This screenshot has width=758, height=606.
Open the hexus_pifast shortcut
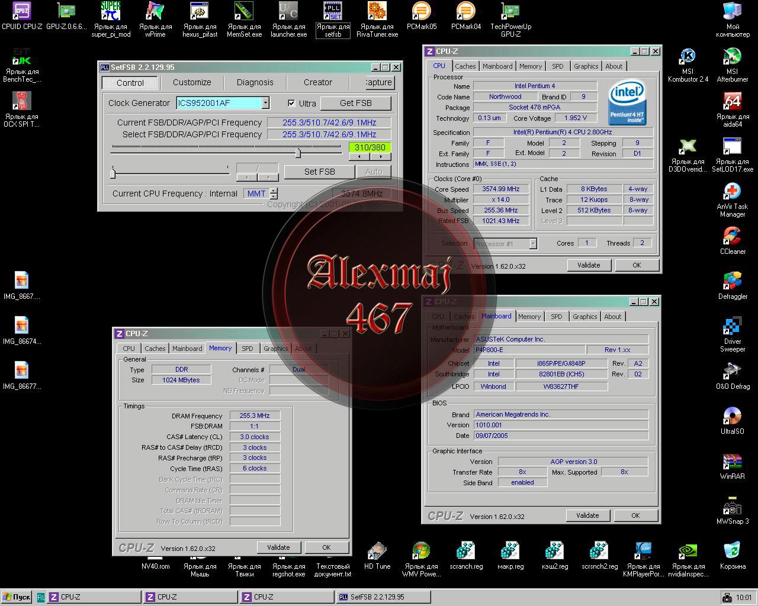tap(200, 11)
